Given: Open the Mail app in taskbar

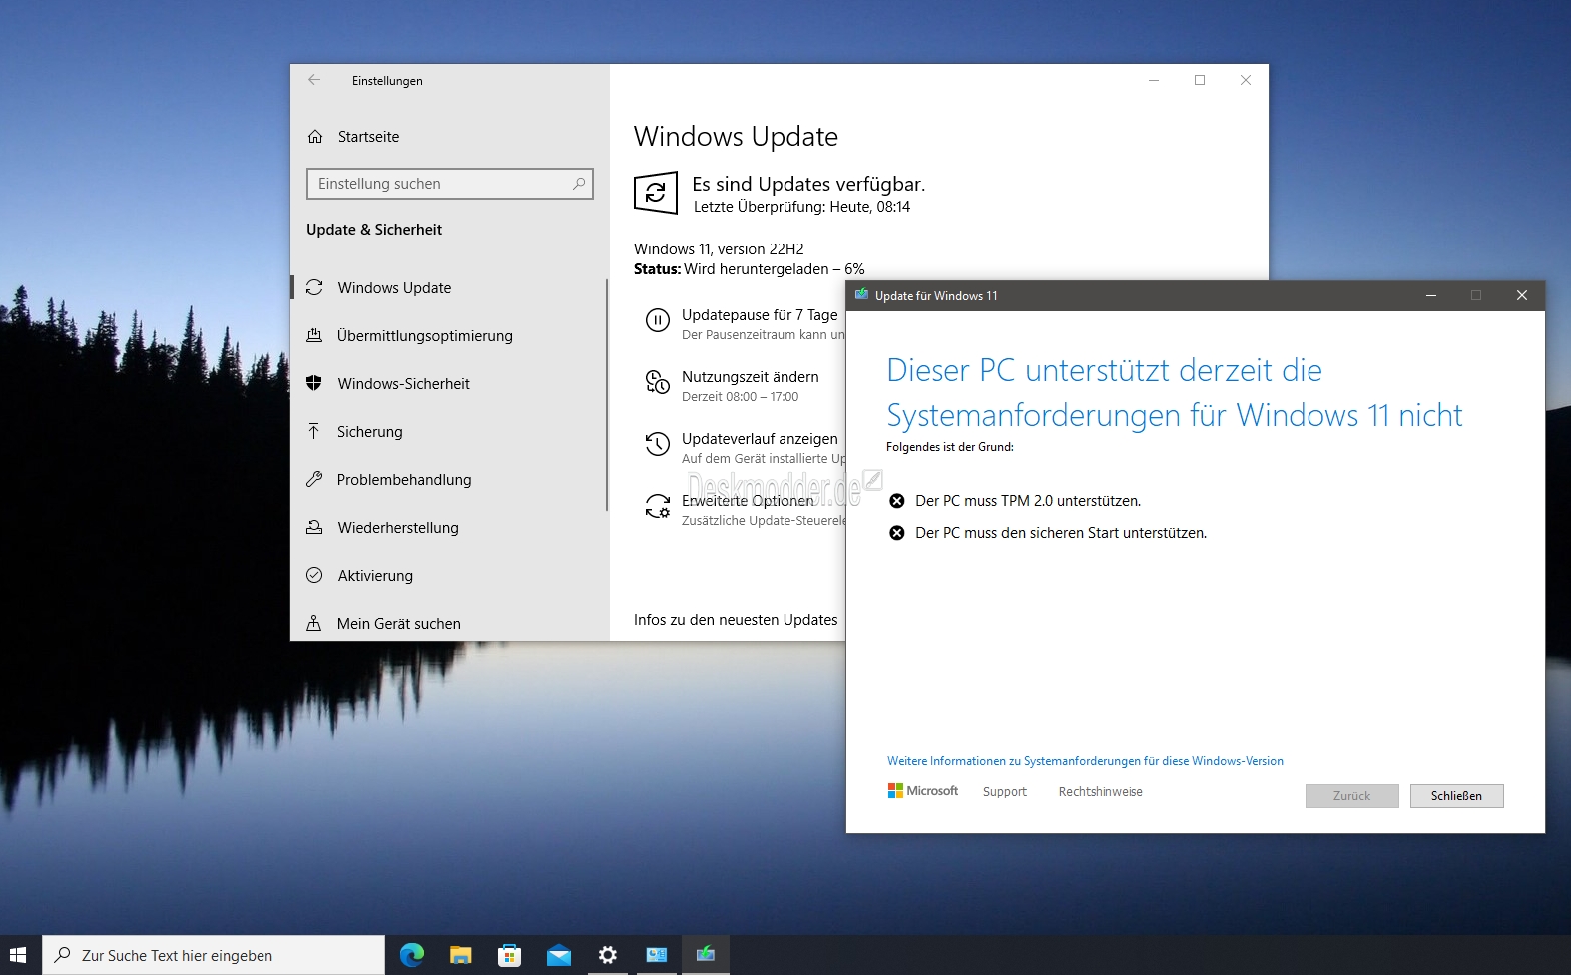Looking at the screenshot, I should point(559,955).
